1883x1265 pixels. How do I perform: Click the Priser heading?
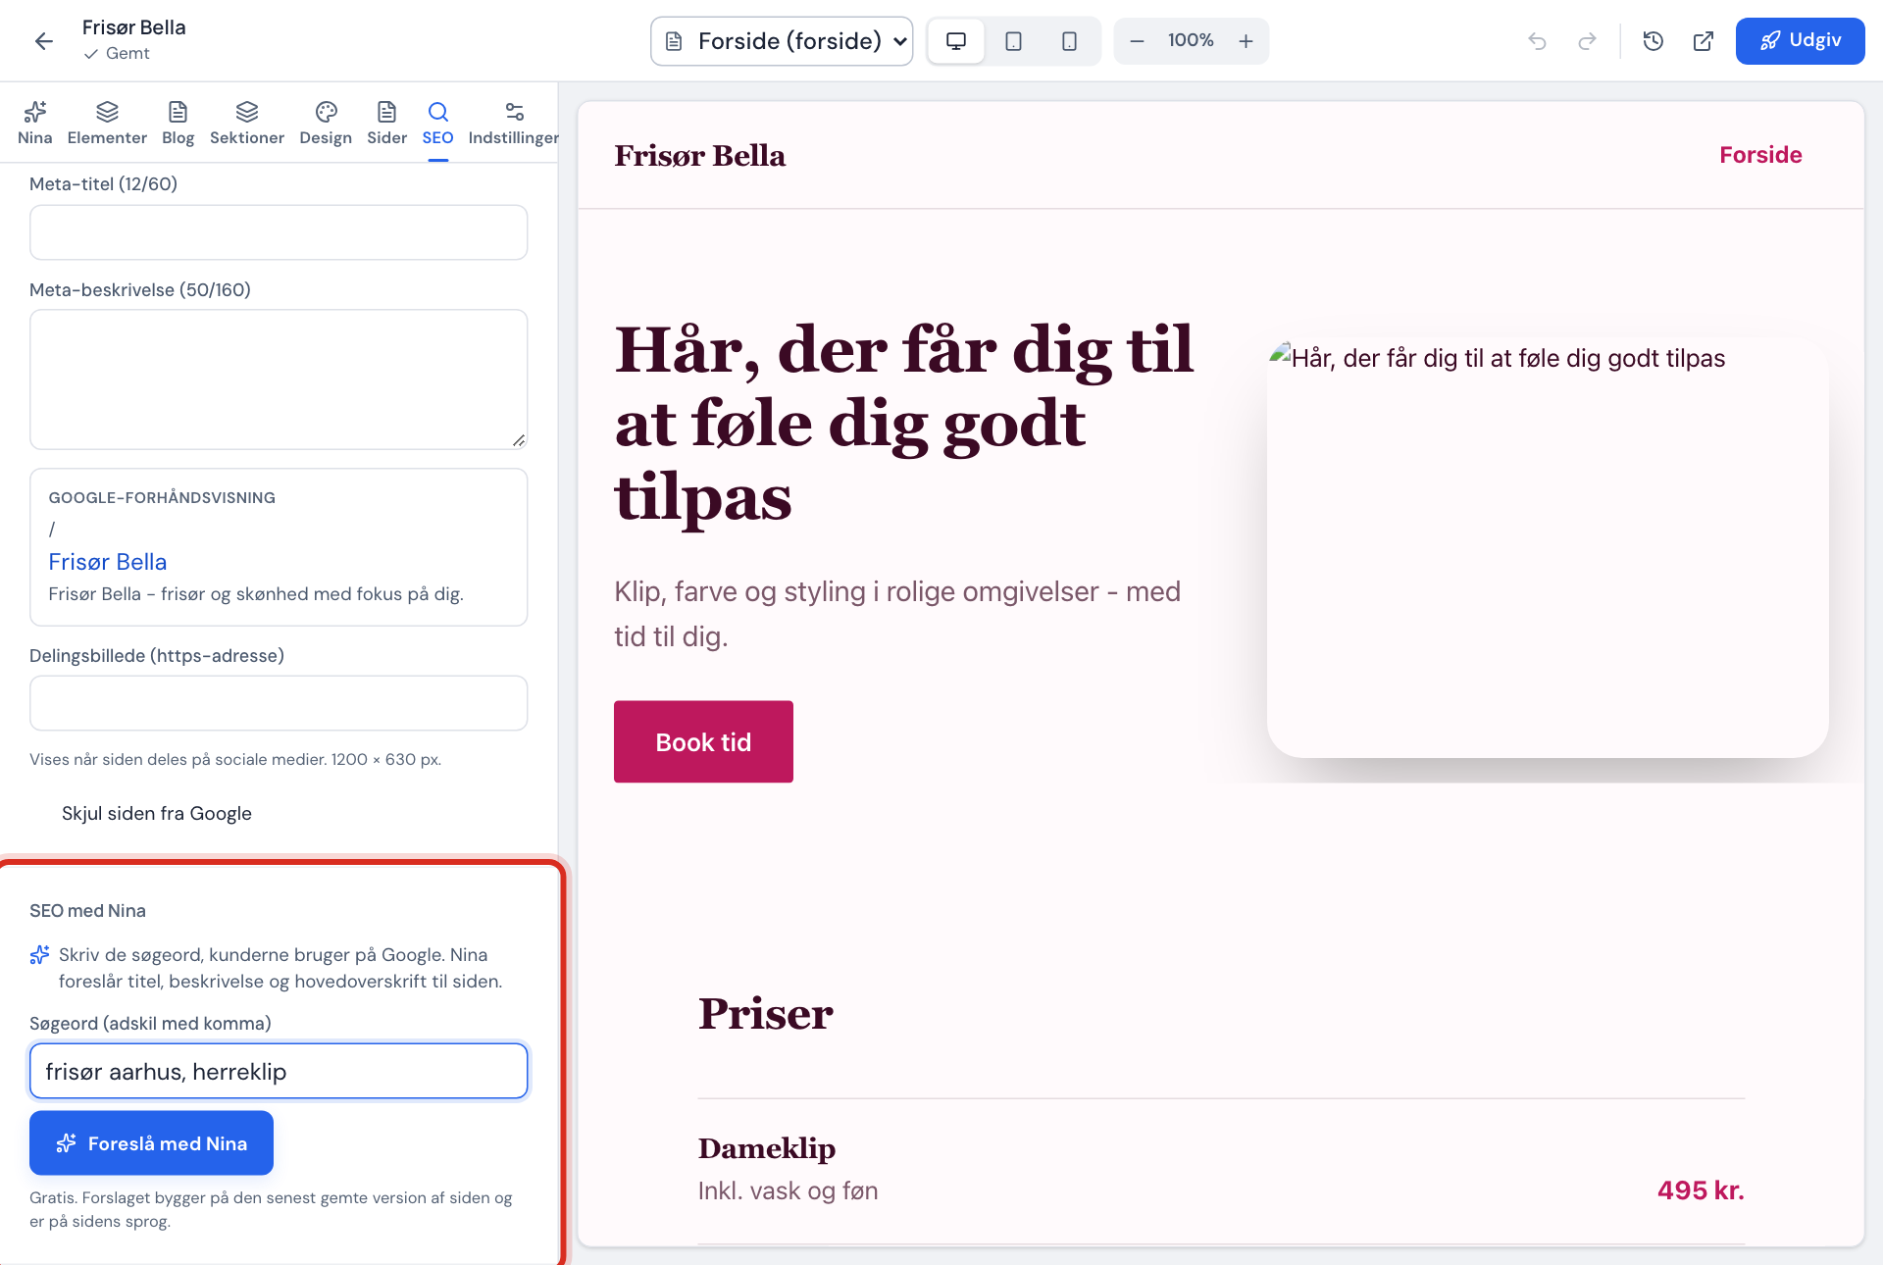click(765, 1014)
